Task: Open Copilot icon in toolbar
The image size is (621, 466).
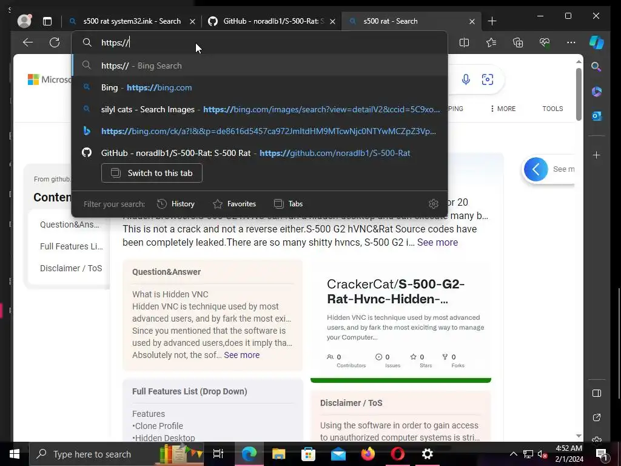Action: [597, 42]
